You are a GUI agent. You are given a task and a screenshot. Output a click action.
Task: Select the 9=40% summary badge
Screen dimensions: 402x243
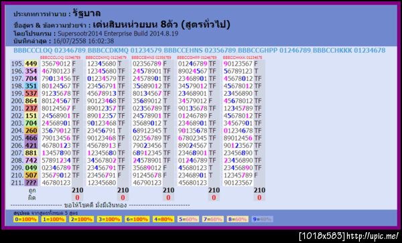click(x=262, y=219)
